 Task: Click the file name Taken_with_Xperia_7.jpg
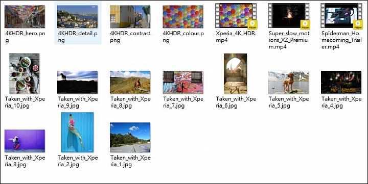[x=183, y=102]
